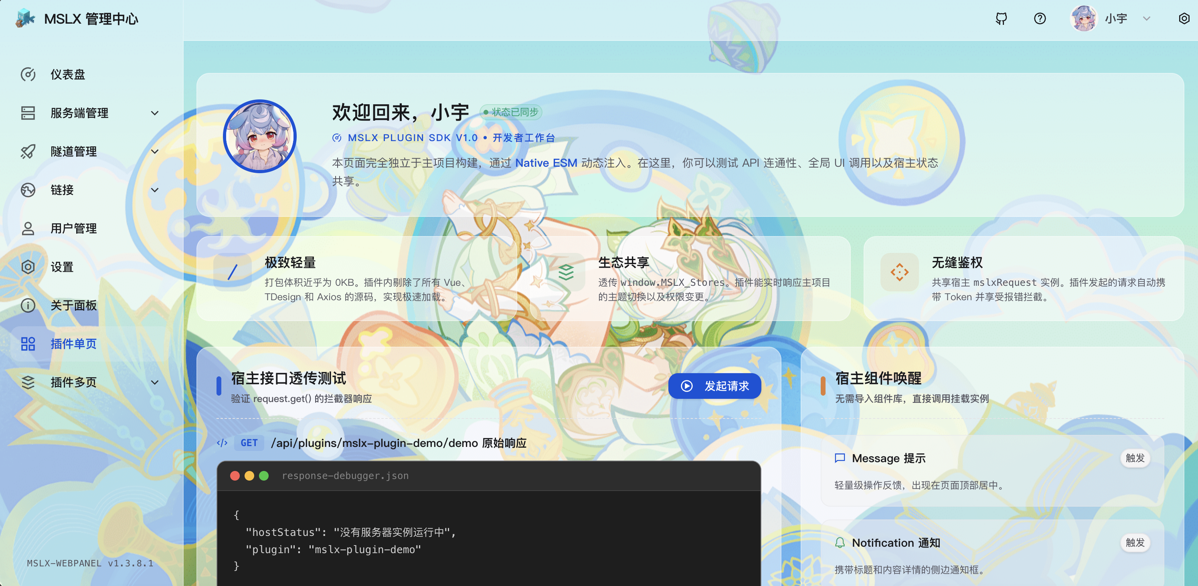Click the 设置 hexagon icon in the sidebar

[28, 267]
